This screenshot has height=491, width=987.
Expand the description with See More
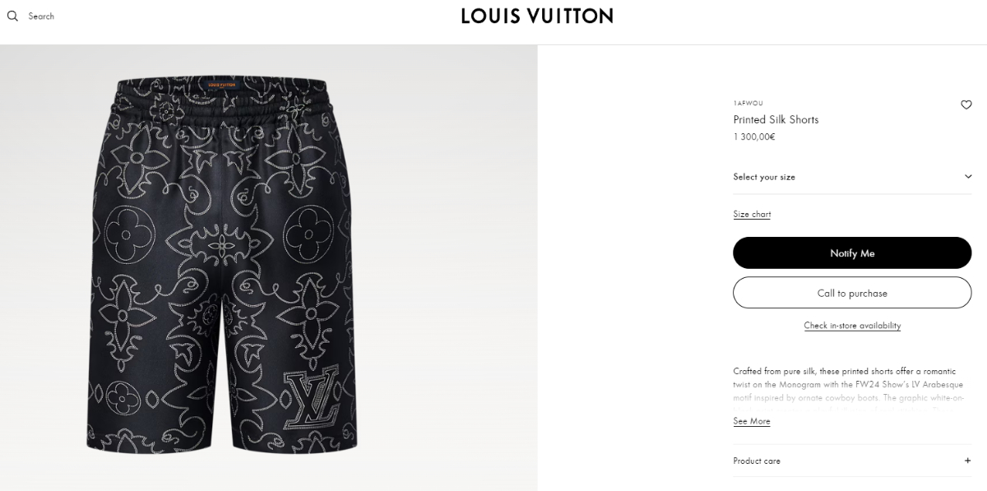(752, 421)
